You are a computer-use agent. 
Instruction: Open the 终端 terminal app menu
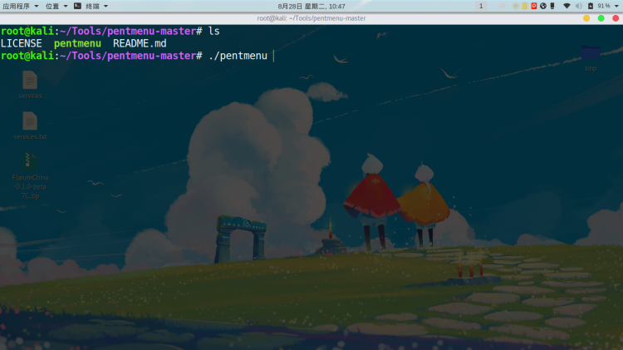(92, 6)
